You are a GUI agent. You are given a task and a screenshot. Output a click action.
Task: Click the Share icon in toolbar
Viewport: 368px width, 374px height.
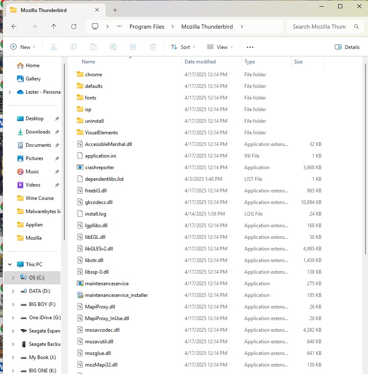click(x=133, y=47)
